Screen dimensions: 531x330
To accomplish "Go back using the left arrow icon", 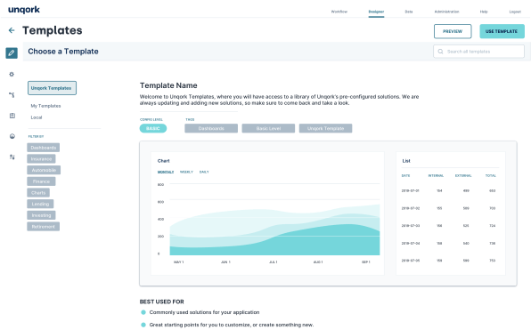I will tap(12, 30).
